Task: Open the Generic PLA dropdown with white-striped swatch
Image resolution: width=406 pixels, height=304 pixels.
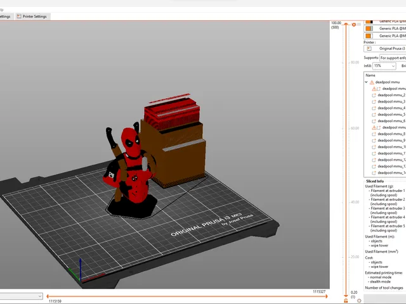Action: [x=385, y=35]
